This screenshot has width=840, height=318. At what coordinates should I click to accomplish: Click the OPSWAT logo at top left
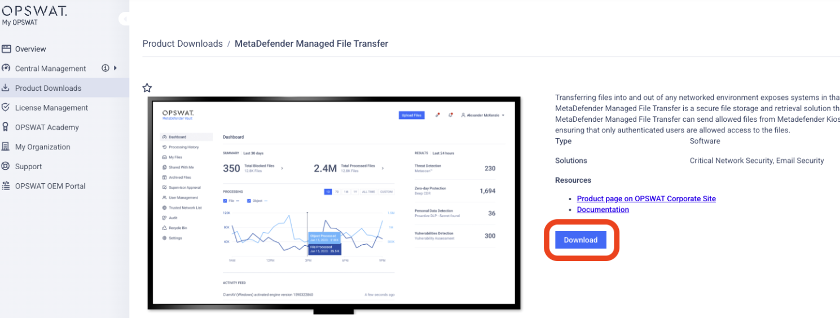point(34,10)
